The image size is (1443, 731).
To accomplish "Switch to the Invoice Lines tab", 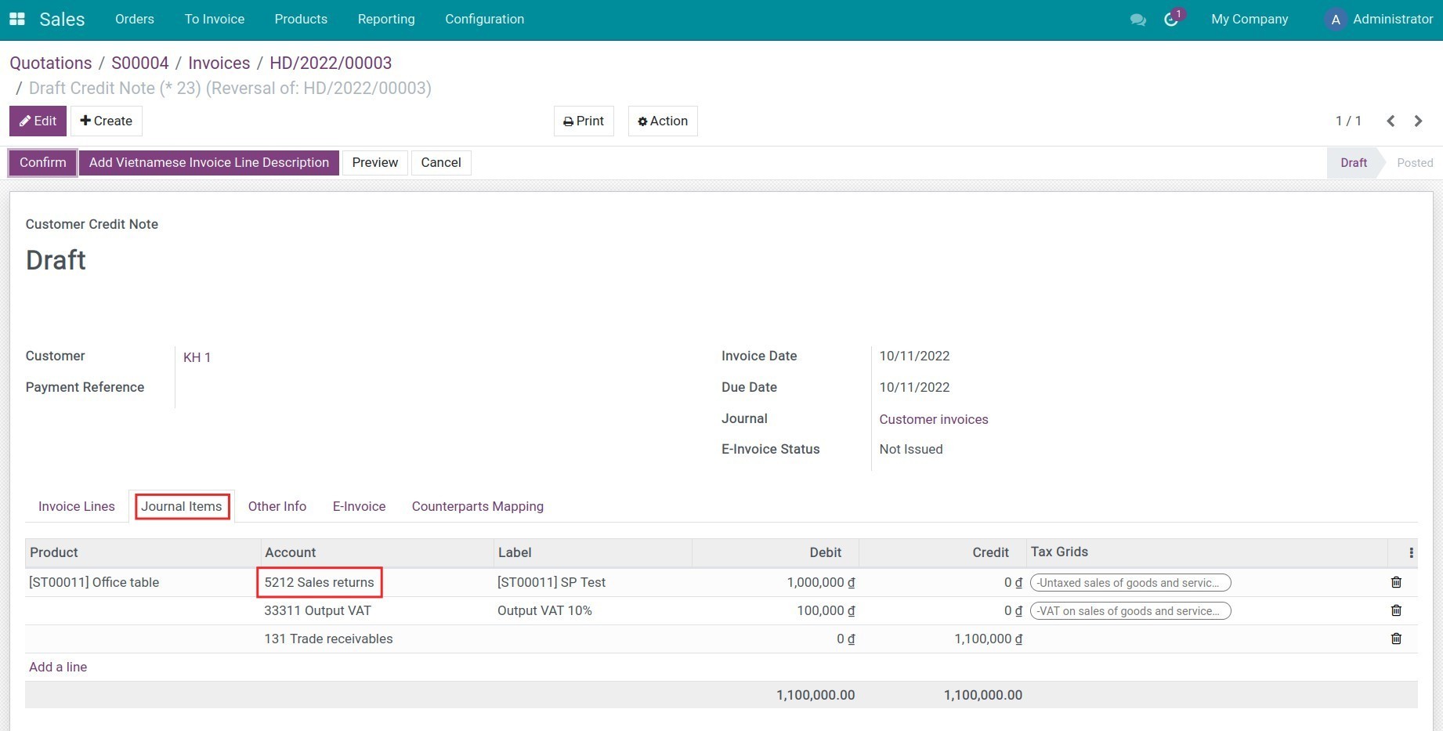I will pos(76,506).
